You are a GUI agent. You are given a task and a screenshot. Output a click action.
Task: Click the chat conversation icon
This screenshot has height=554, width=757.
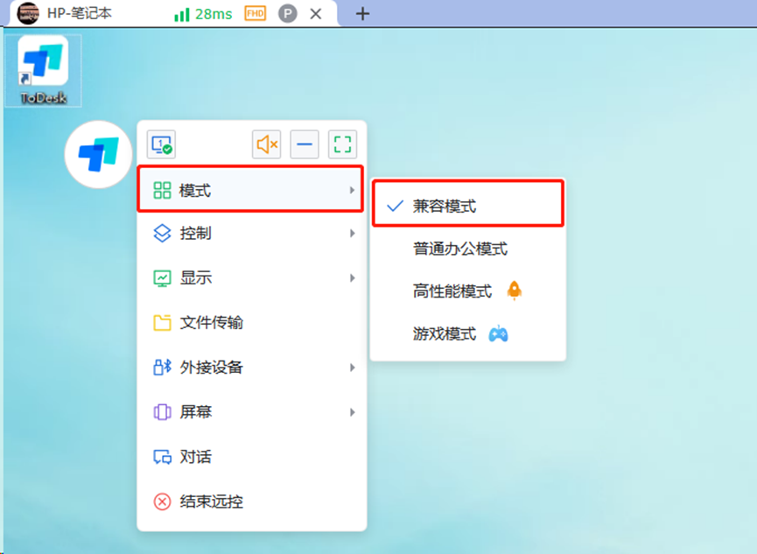163,457
